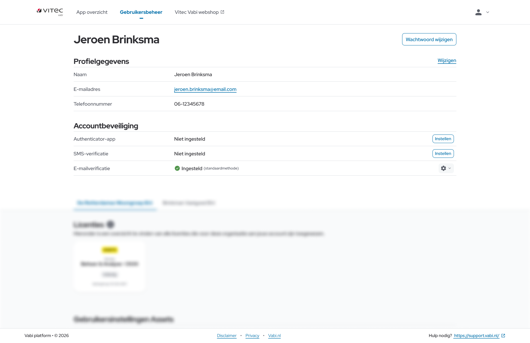The height and width of the screenshot is (343, 530).
Task: Open the Vitec Vabi webshop link
Action: point(197,12)
